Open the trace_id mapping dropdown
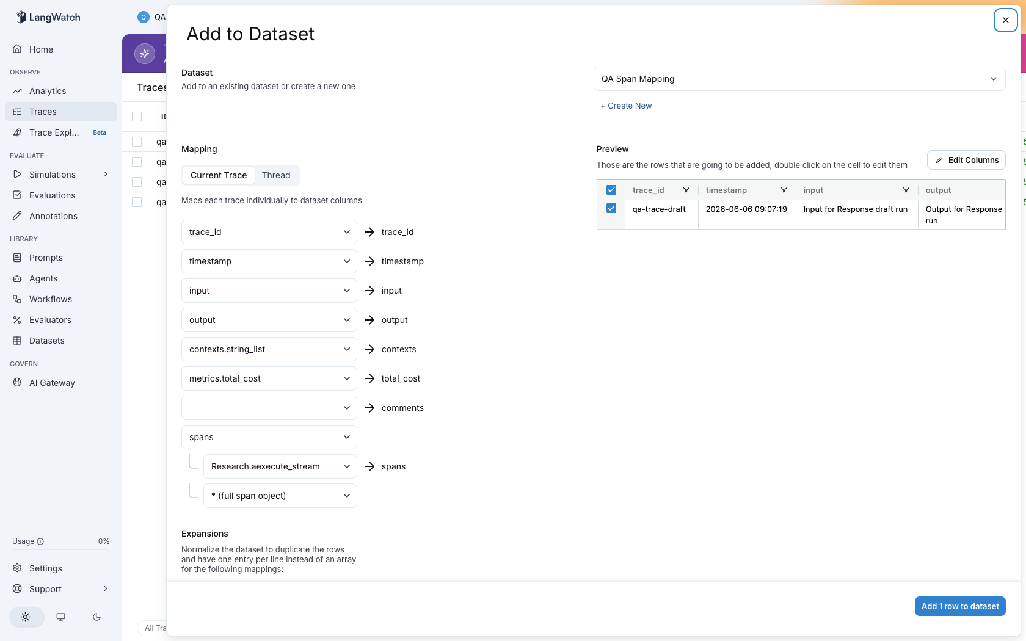The width and height of the screenshot is (1026, 641). click(x=269, y=232)
